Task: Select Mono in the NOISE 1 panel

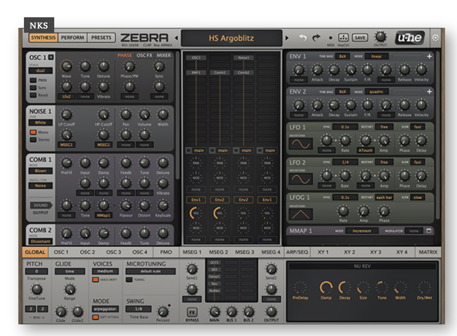Action: tap(33, 132)
